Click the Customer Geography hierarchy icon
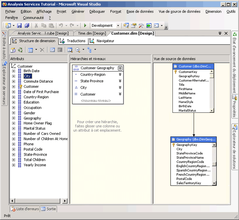 point(76,68)
